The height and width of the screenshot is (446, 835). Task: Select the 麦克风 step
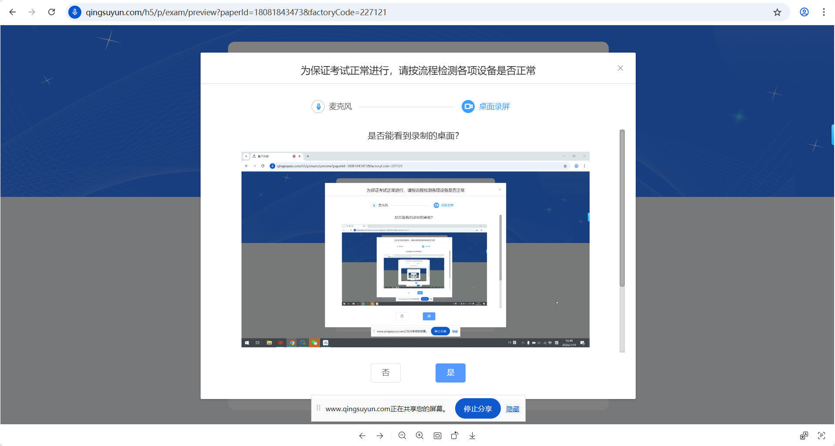[332, 107]
